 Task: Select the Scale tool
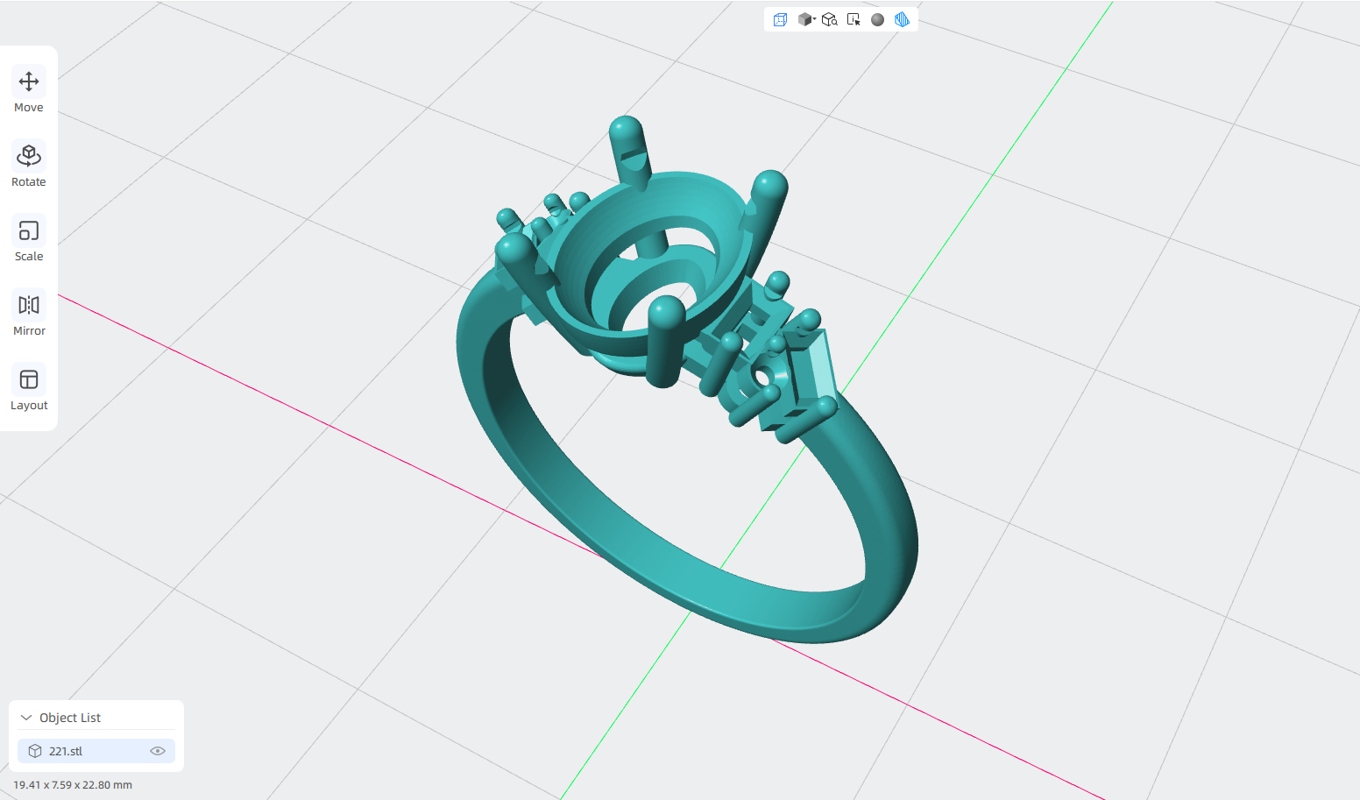click(29, 240)
